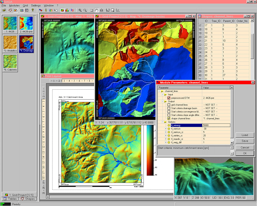The image size is (257, 206).
Task: Click the open folder toolbar icon
Action: pos(4,10)
